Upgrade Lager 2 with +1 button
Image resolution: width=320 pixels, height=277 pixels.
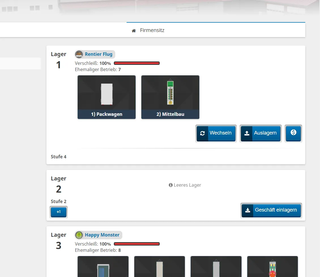pos(59,212)
